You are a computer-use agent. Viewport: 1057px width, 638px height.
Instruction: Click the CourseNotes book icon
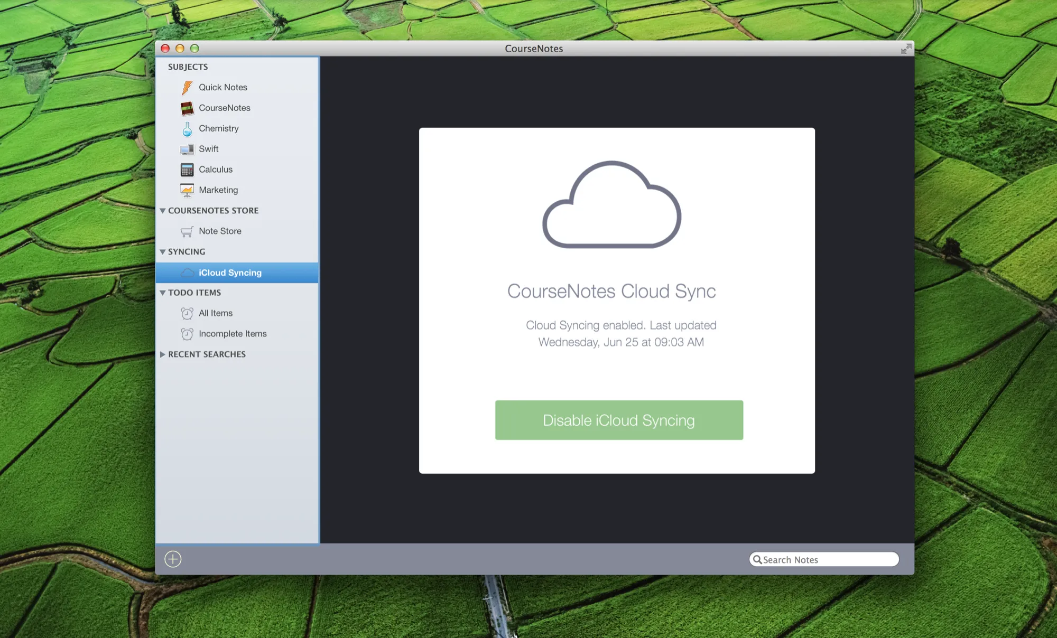click(187, 108)
